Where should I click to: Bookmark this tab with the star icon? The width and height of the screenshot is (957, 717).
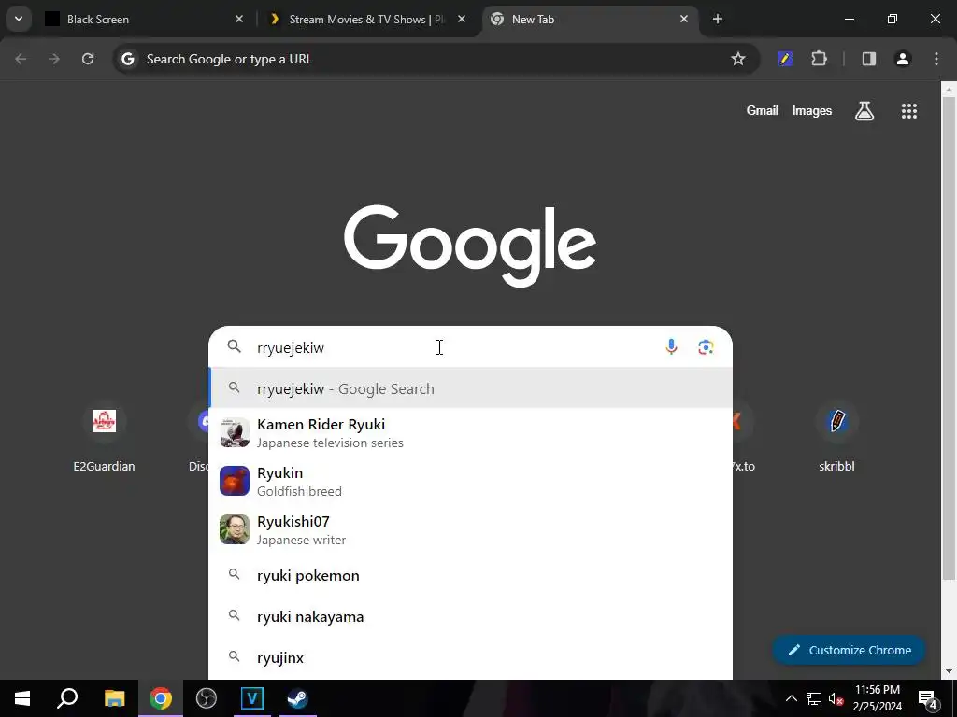point(738,59)
